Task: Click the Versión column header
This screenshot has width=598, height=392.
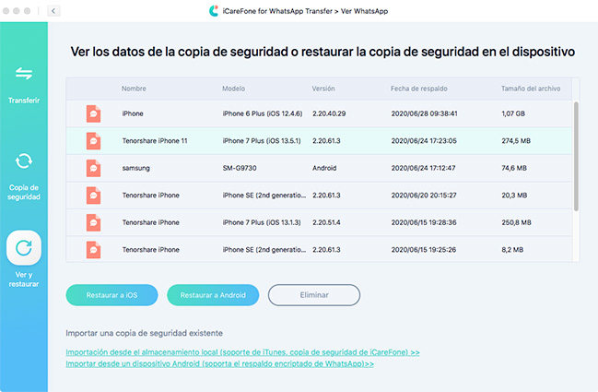Action: (323, 89)
